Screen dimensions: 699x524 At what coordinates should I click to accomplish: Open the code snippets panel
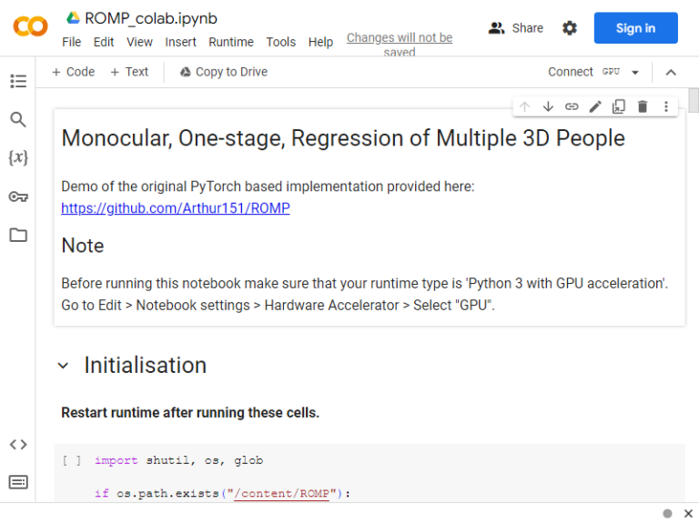[18, 444]
